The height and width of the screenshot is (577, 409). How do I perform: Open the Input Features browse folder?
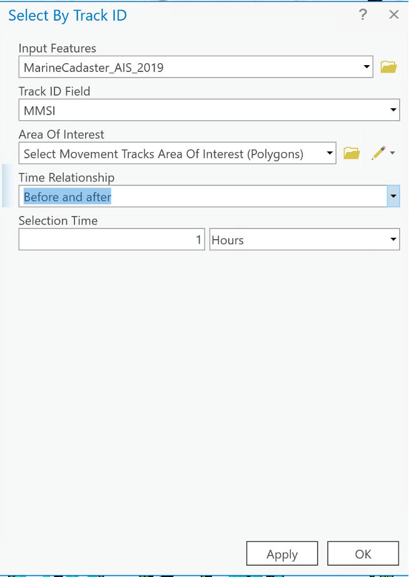tap(388, 66)
